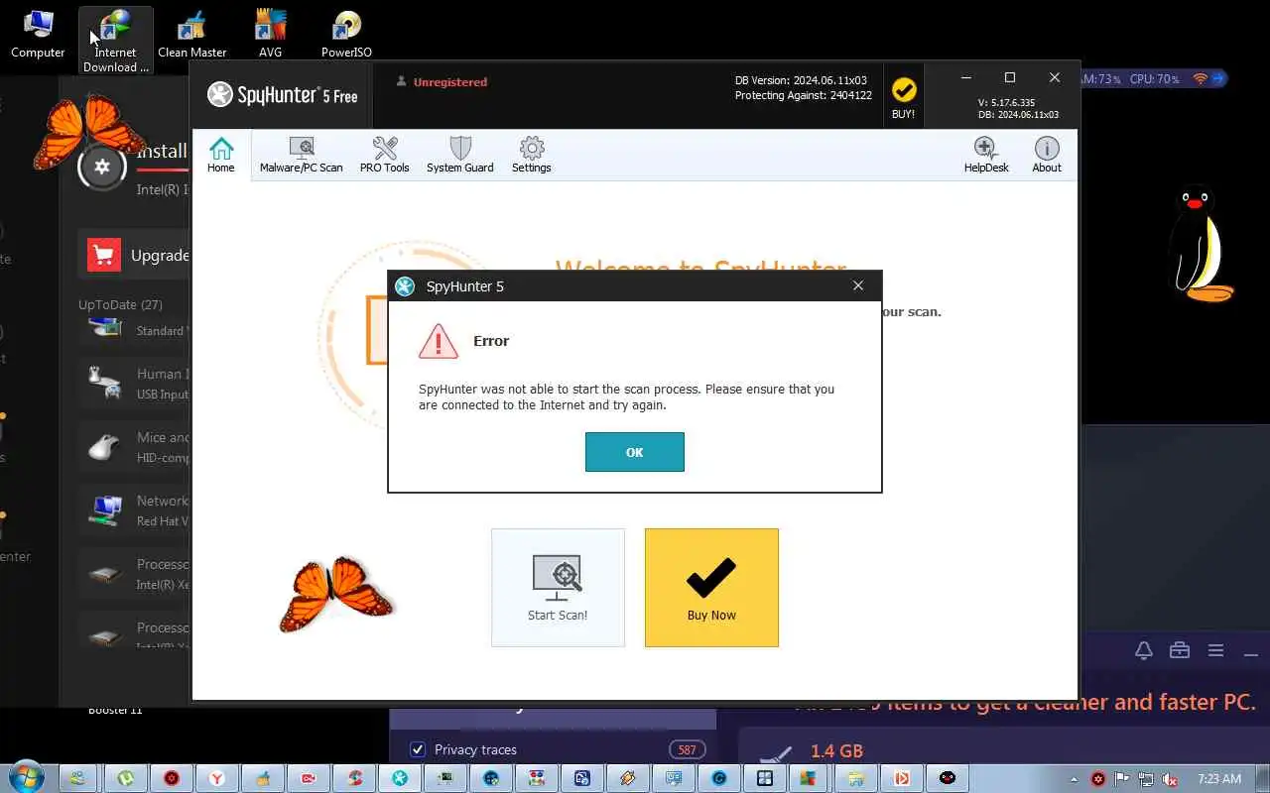The height and width of the screenshot is (793, 1270).
Task: Open the green uTorrent taskbar icon
Action: [125, 778]
